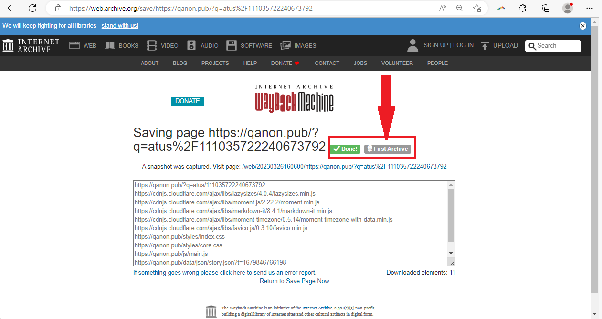Click textarea scrollbar down arrow
602x319 pixels.
[x=451, y=253]
